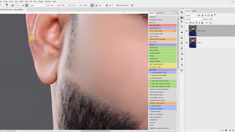Filter layers by smart objects icon
Image resolution: width=235 pixels, height=132 pixels.
(x=211, y=15)
